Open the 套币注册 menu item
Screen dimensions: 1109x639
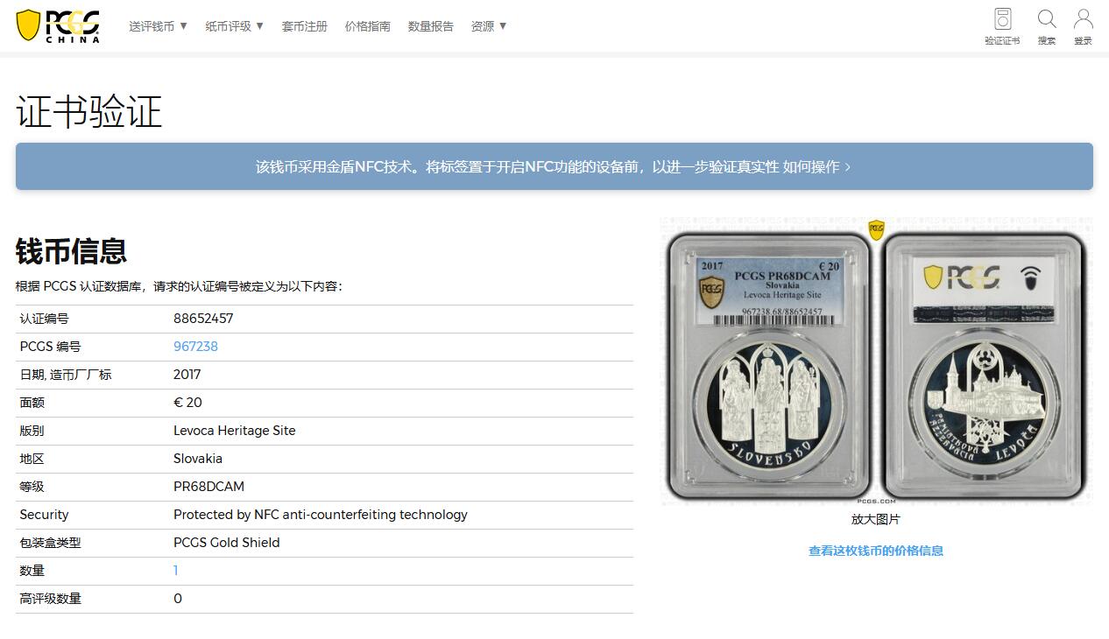pos(305,26)
